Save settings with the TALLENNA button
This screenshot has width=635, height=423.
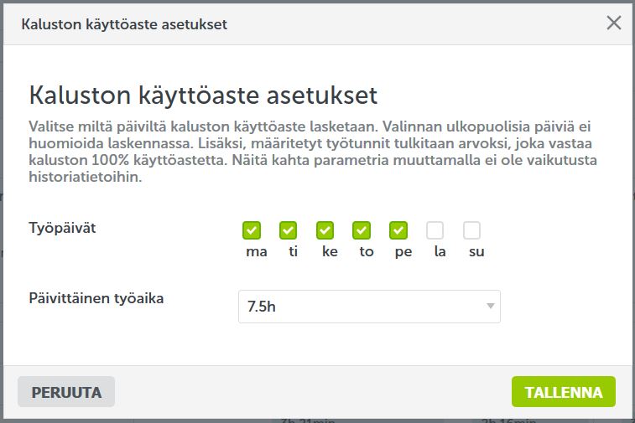point(563,392)
